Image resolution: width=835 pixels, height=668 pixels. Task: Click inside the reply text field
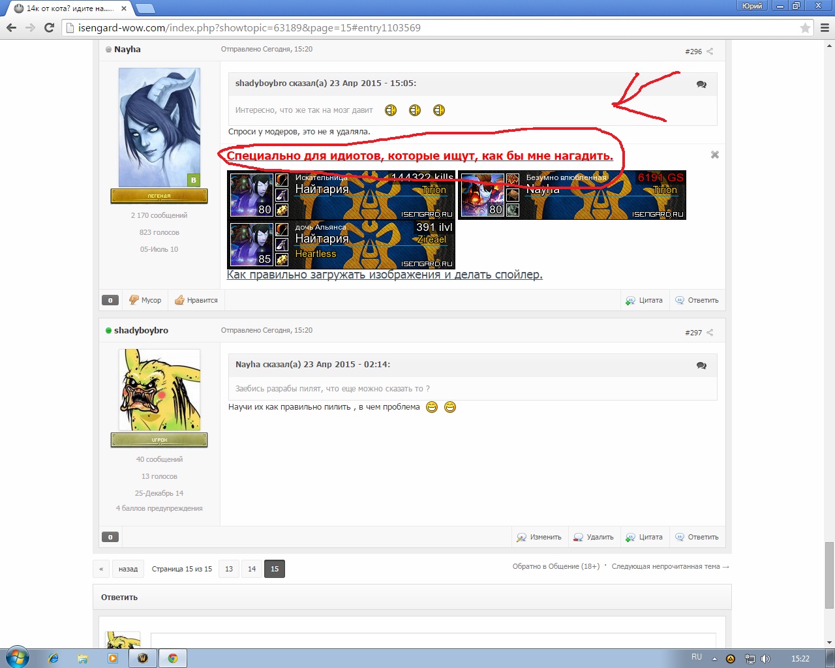pyautogui.click(x=433, y=640)
